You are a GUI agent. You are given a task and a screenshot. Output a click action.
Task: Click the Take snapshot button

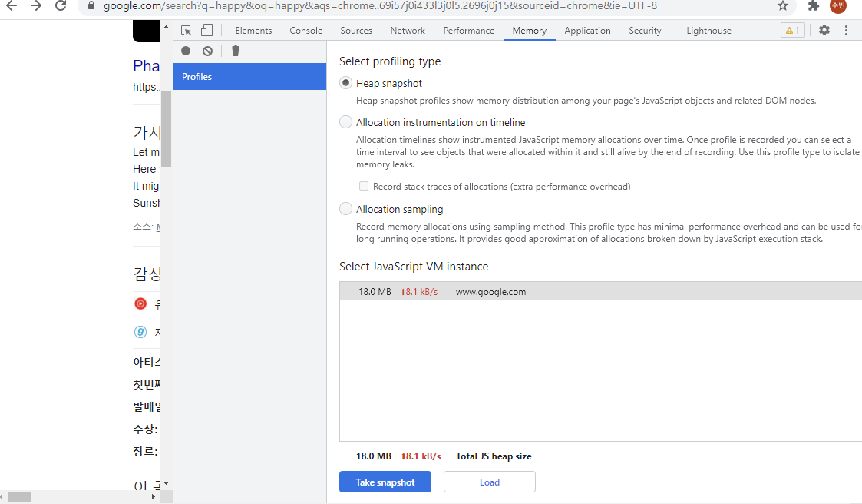385,482
